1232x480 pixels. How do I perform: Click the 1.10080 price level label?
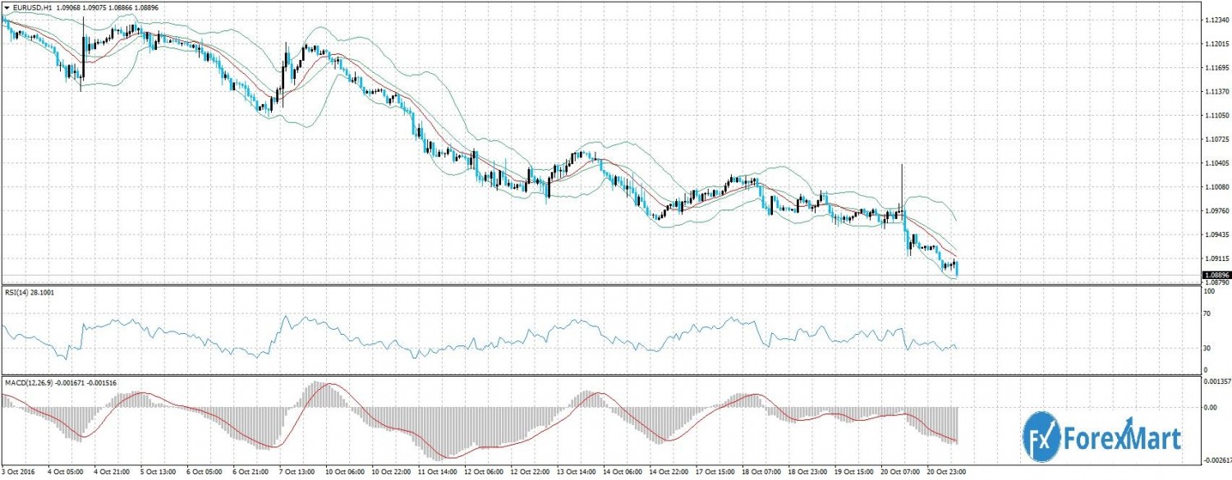click(x=1216, y=187)
